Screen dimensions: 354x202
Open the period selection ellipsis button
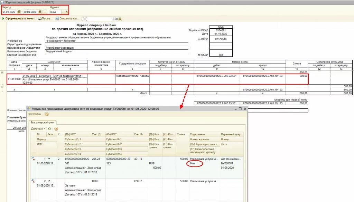[x=45, y=12]
